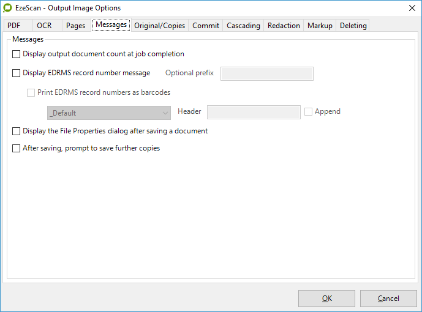Toggle Display EDRMS record number message
The width and height of the screenshot is (422, 312).
click(x=17, y=73)
